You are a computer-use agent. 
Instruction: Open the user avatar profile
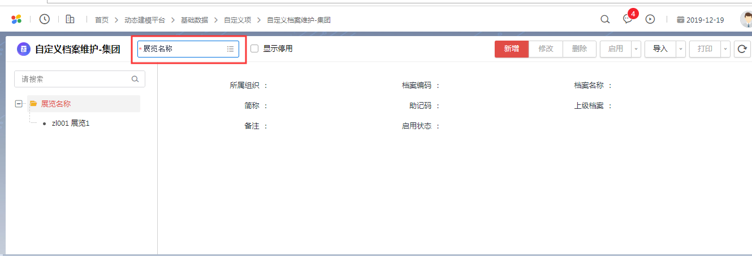(x=746, y=19)
